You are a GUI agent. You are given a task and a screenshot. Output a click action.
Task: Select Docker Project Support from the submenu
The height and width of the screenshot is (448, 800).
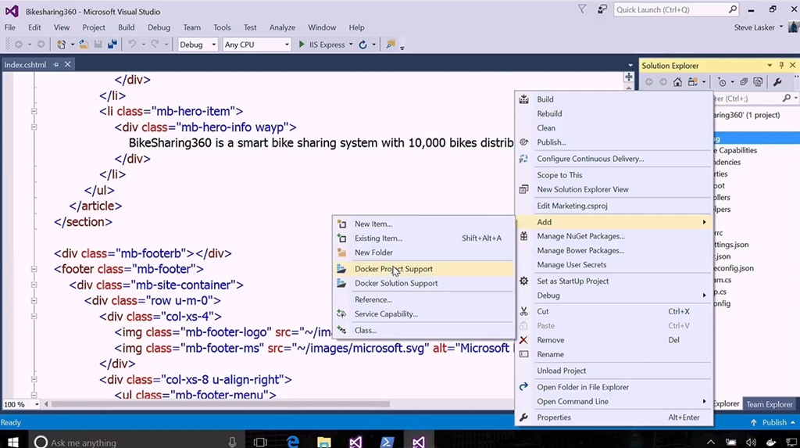(x=394, y=269)
